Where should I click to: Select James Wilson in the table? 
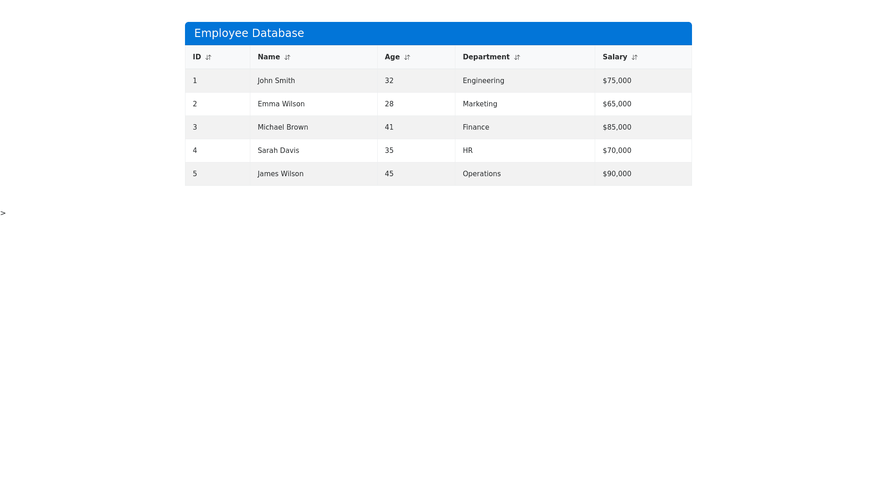pyautogui.click(x=280, y=174)
